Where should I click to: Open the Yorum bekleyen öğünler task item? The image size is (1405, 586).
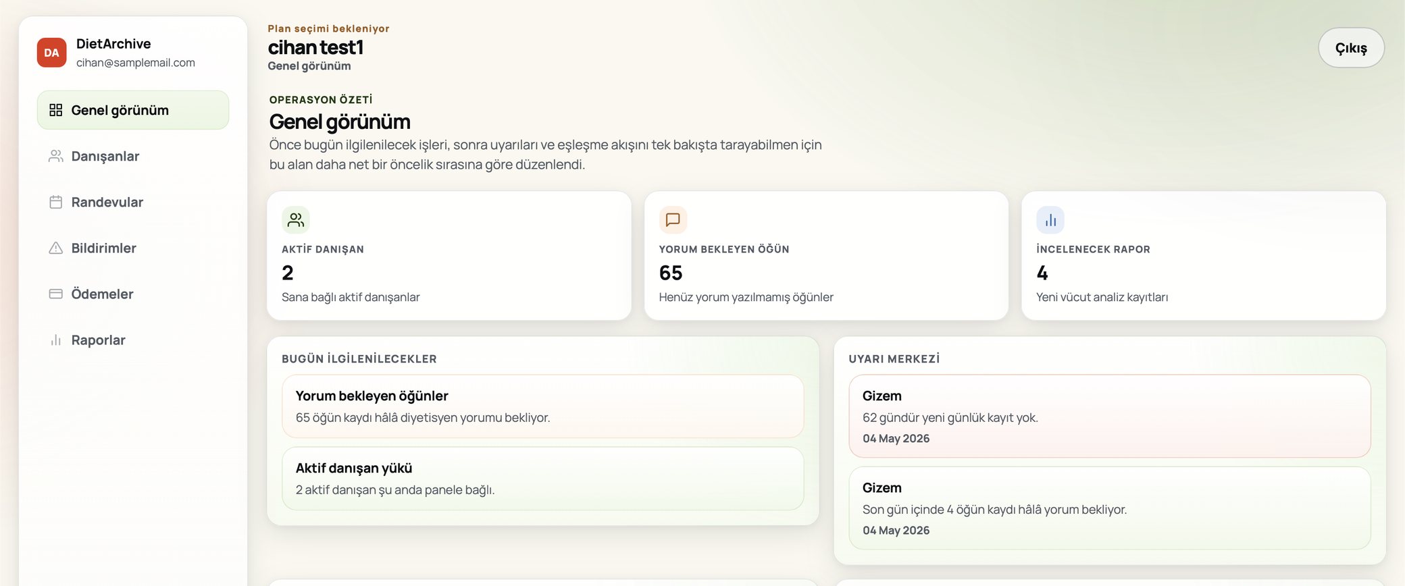pos(543,406)
